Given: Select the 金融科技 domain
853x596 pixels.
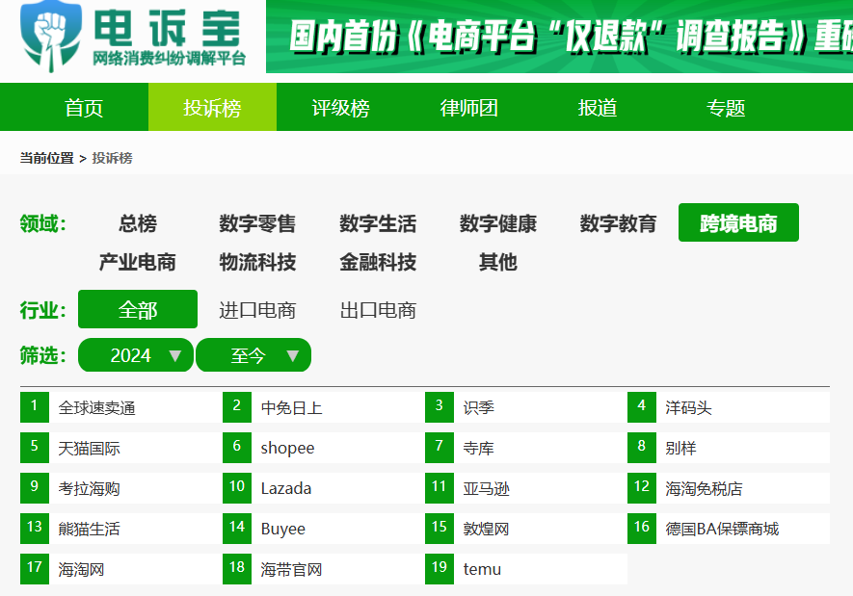Looking at the screenshot, I should (378, 262).
